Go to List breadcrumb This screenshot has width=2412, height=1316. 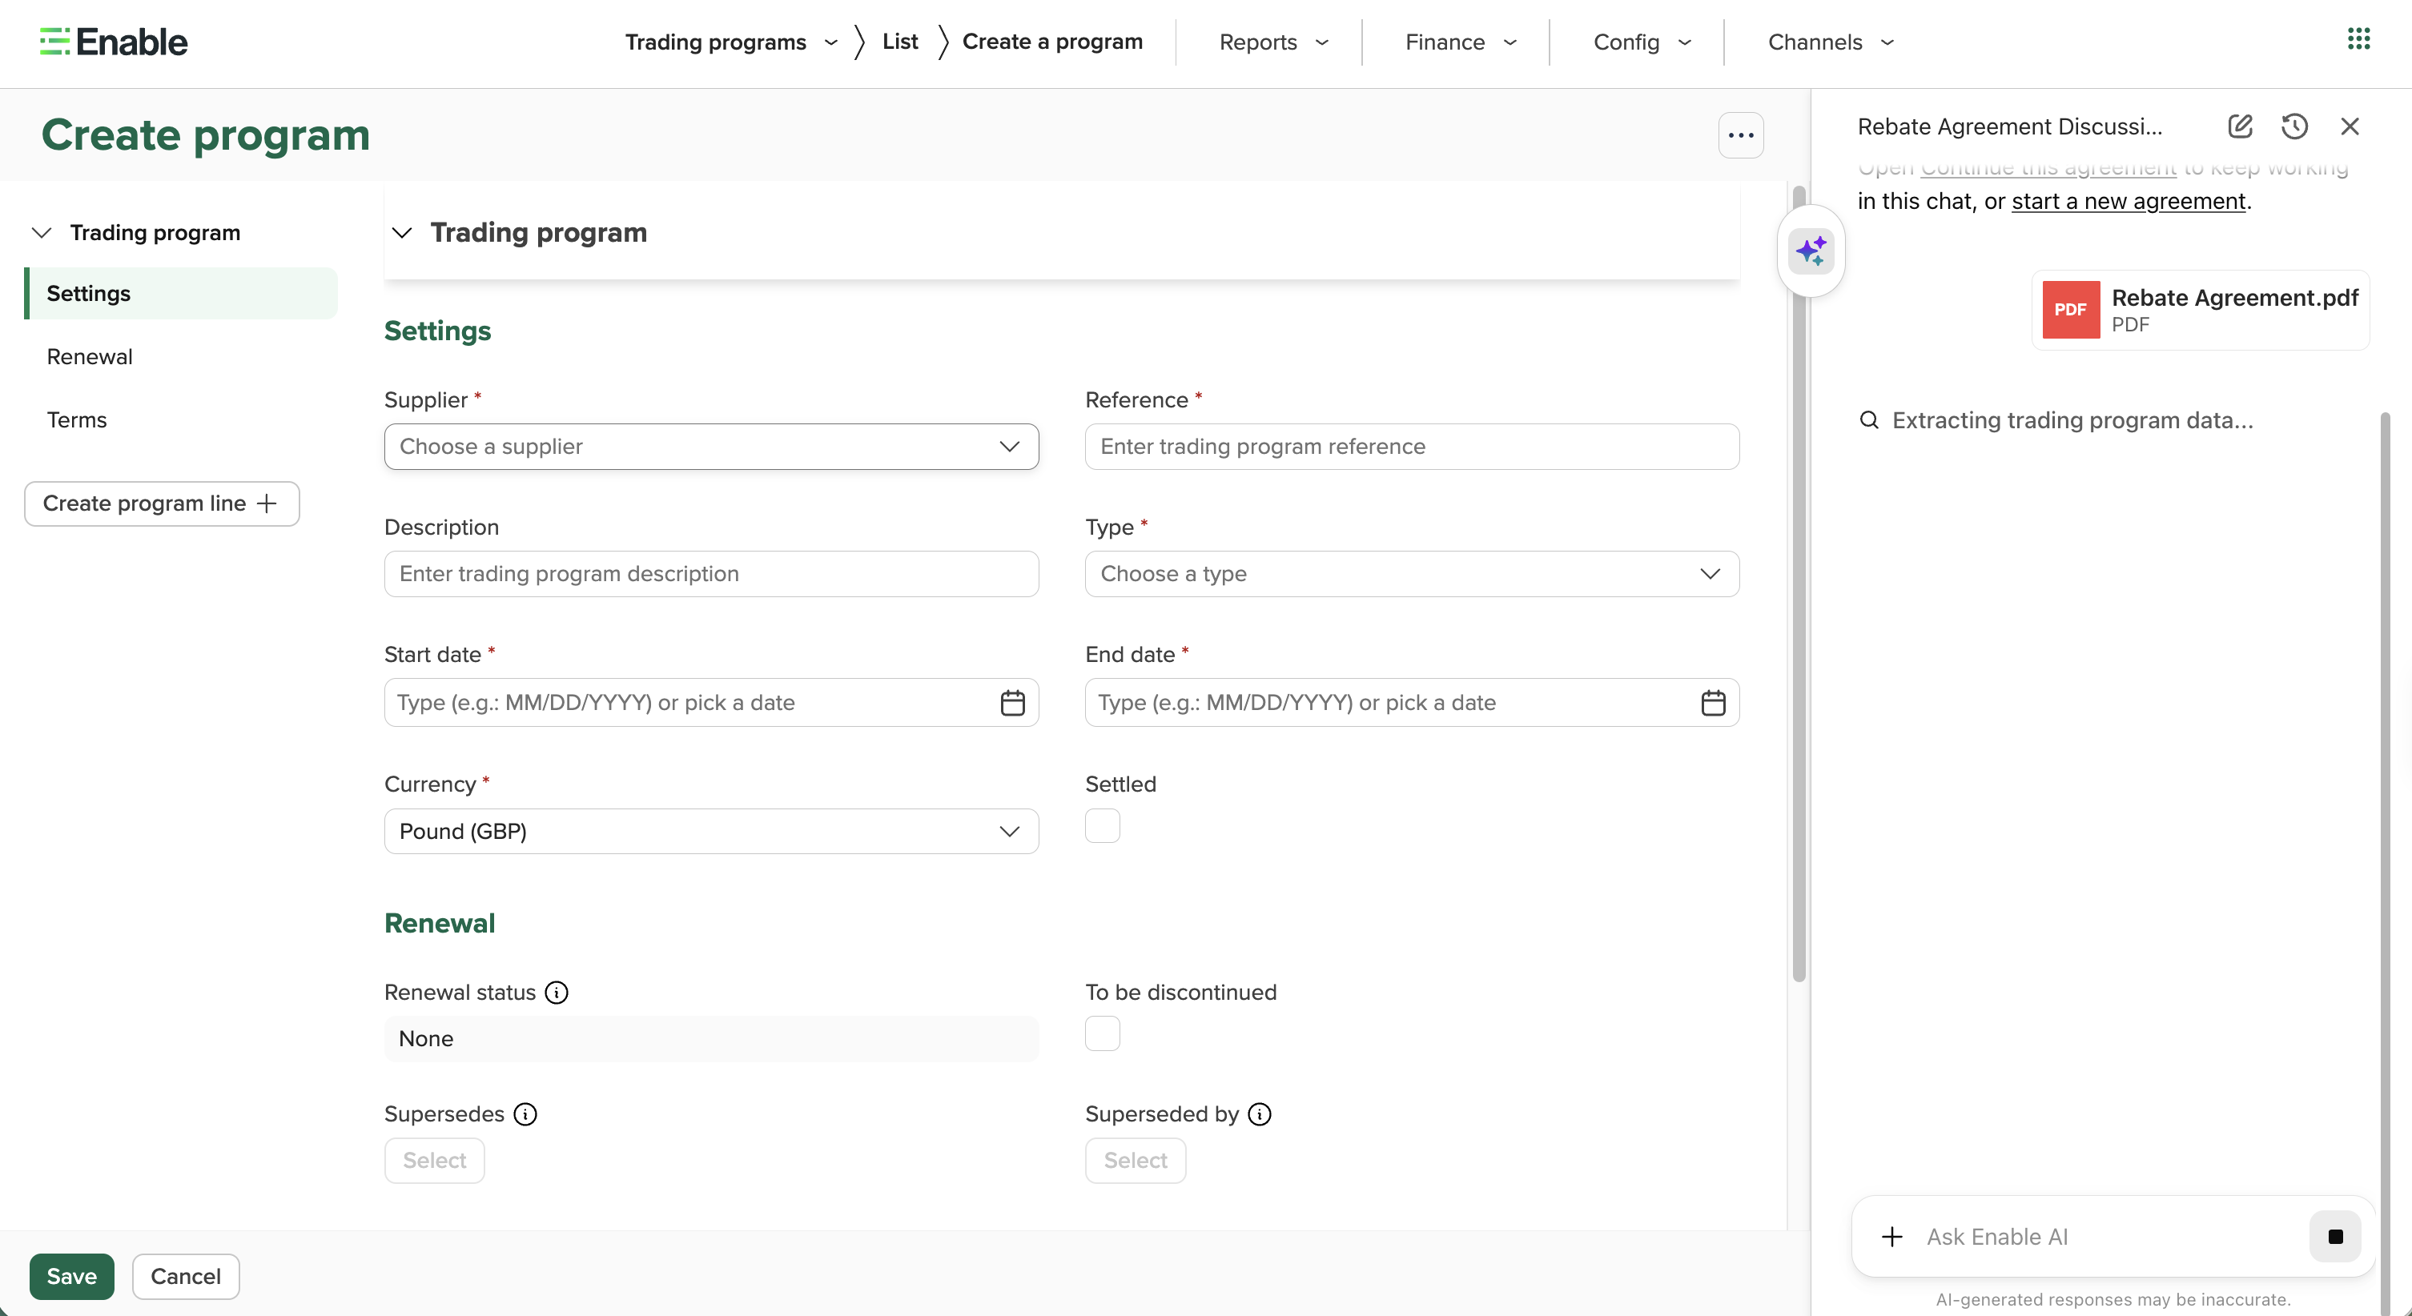tap(900, 41)
